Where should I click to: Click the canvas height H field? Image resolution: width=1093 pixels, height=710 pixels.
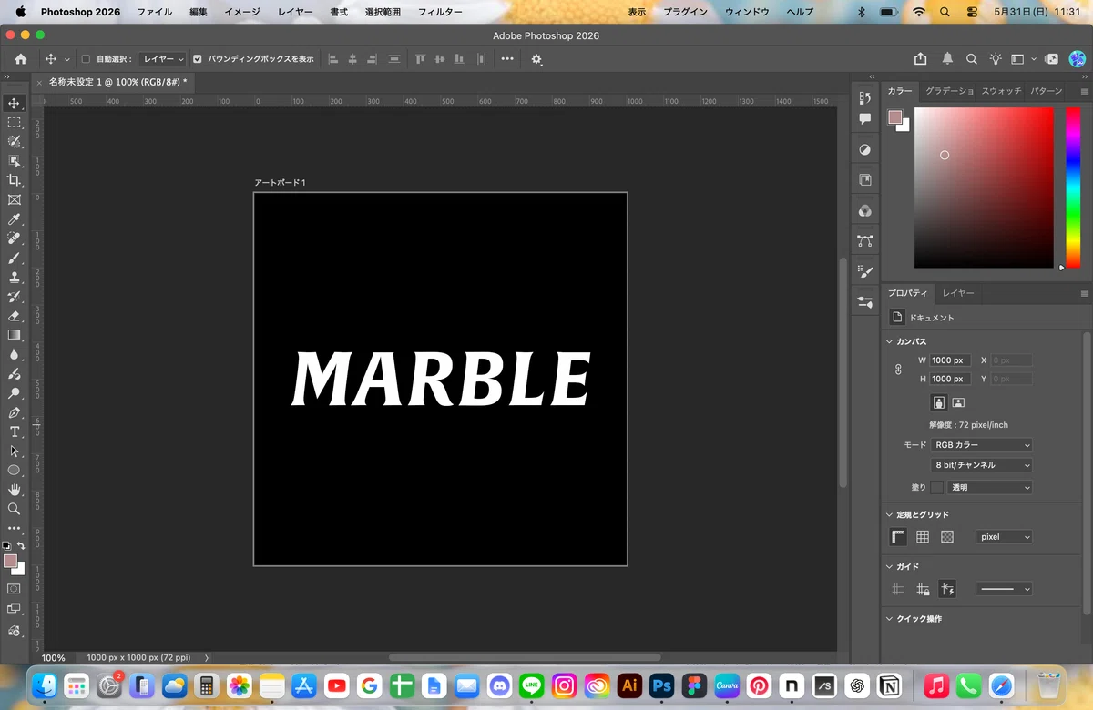point(950,379)
